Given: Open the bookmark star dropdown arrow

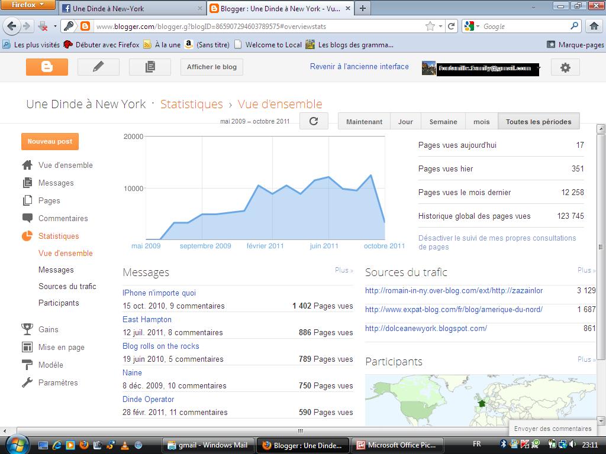Looking at the screenshot, I should point(440,26).
